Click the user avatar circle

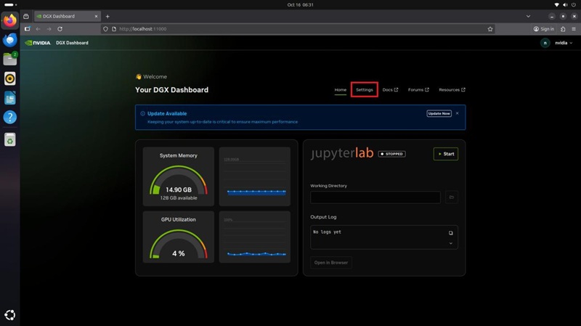[545, 43]
